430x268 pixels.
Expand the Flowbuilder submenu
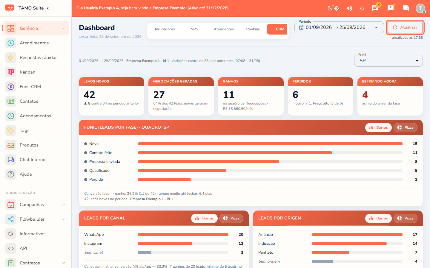36,219
